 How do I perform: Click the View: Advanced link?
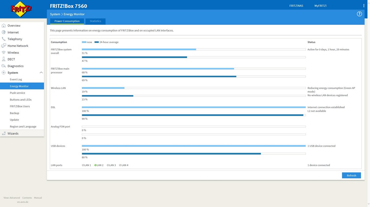coord(12,198)
